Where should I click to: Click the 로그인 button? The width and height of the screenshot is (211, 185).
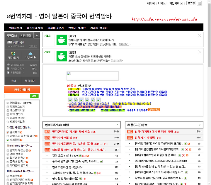tap(191, 3)
